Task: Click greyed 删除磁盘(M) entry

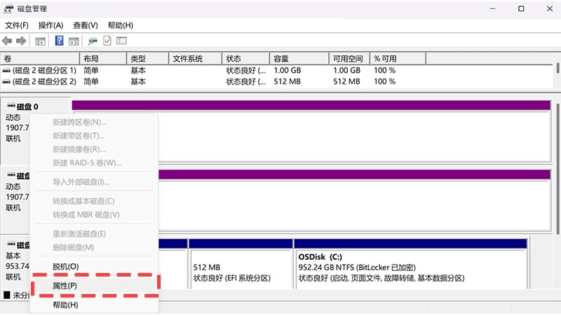Action: tap(95, 248)
